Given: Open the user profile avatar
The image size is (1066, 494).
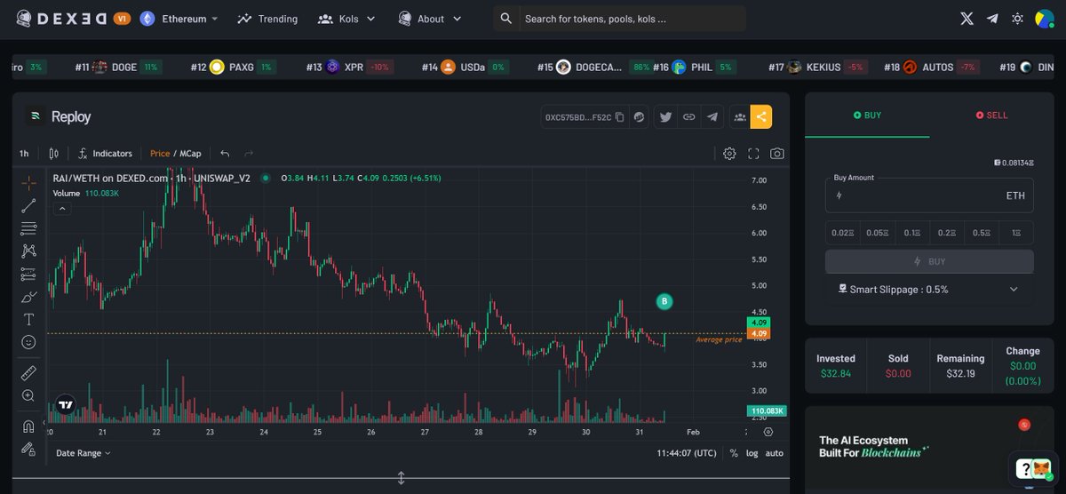Looking at the screenshot, I should tap(1045, 19).
